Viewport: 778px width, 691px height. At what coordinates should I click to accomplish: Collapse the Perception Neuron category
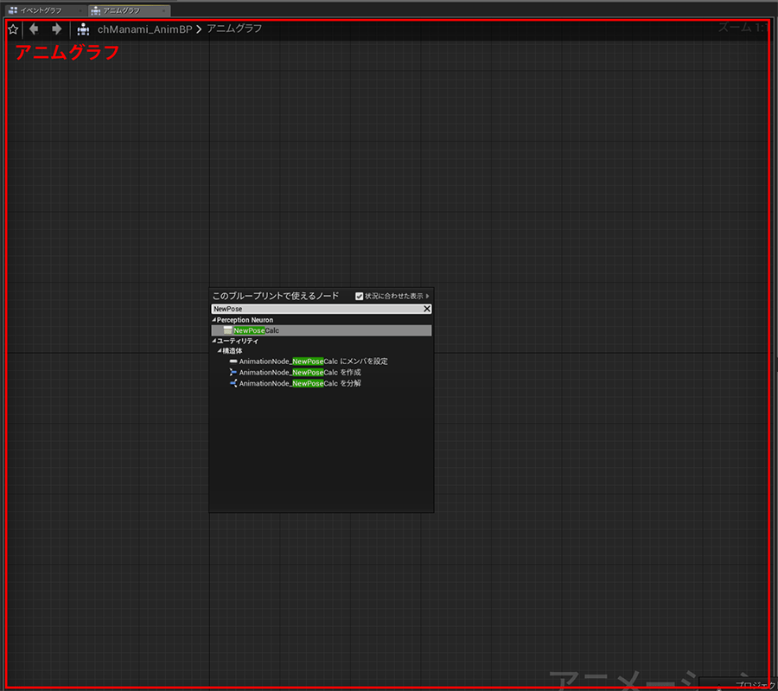pos(214,321)
